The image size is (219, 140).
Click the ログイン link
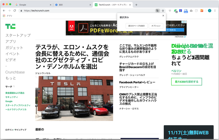[9, 130]
